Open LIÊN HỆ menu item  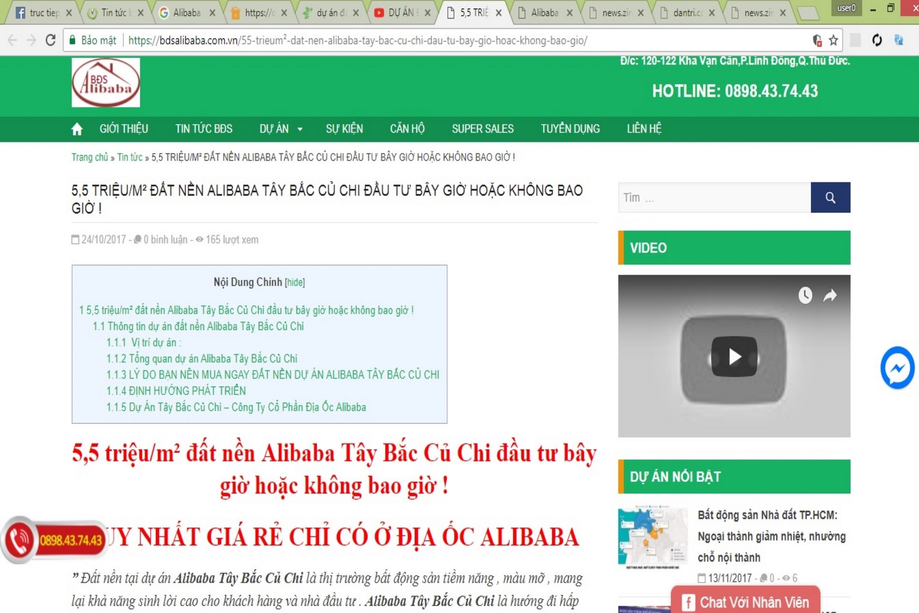pos(644,129)
